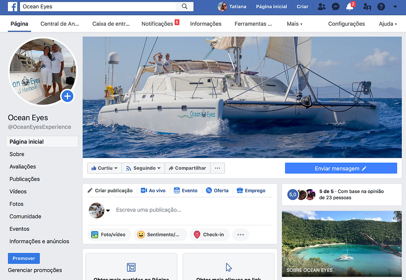Open the catamaran cover photo

pos(242,97)
